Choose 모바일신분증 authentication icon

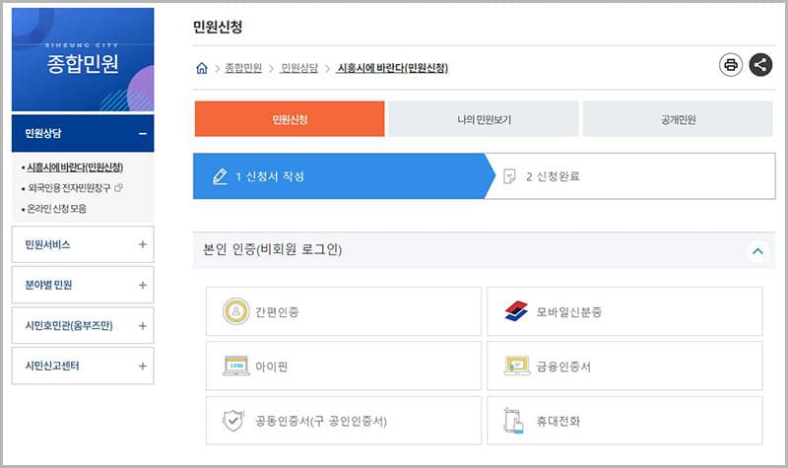tap(516, 311)
